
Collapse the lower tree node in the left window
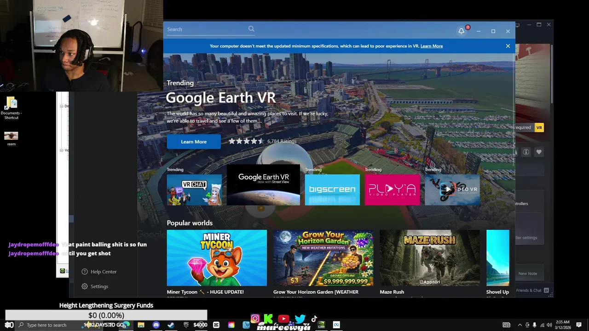(62, 150)
